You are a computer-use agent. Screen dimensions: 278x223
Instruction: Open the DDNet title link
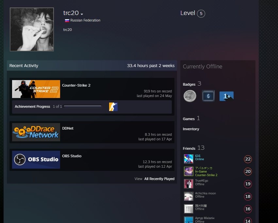point(68,128)
